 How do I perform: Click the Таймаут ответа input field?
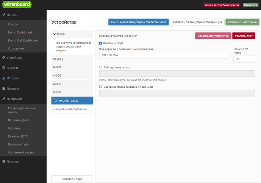(177, 74)
